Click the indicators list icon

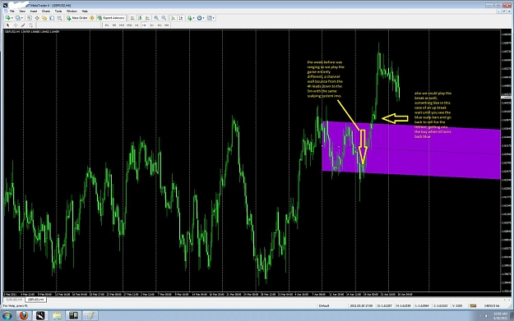[x=189, y=18]
